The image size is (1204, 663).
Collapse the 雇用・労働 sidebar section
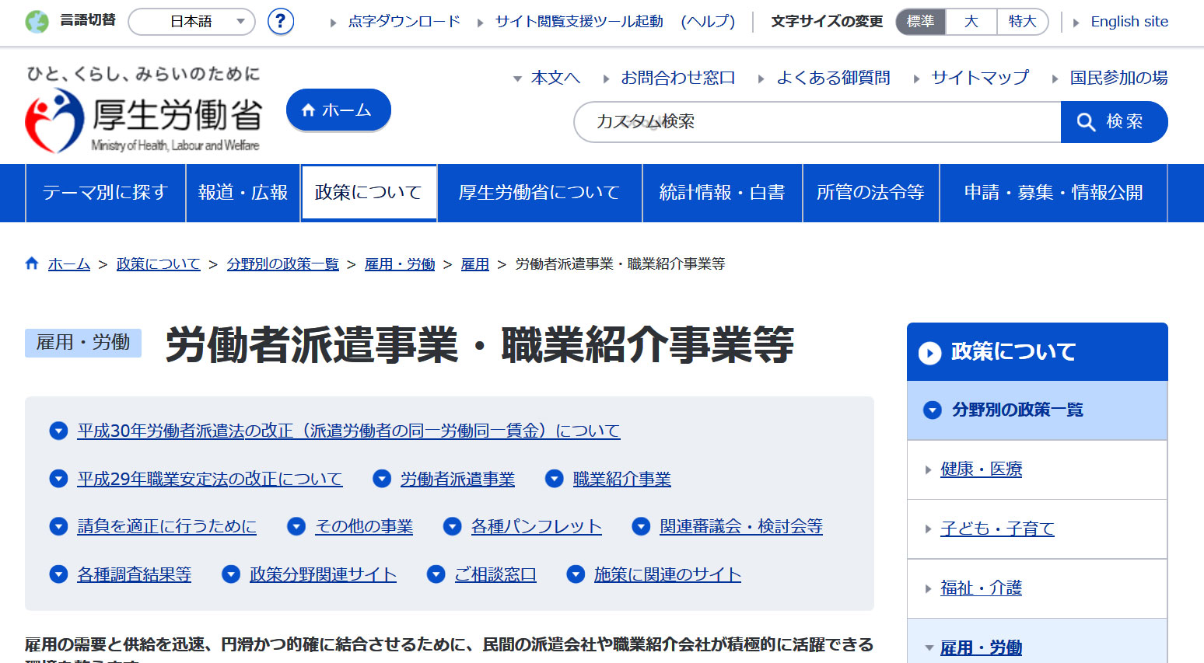pos(929,647)
